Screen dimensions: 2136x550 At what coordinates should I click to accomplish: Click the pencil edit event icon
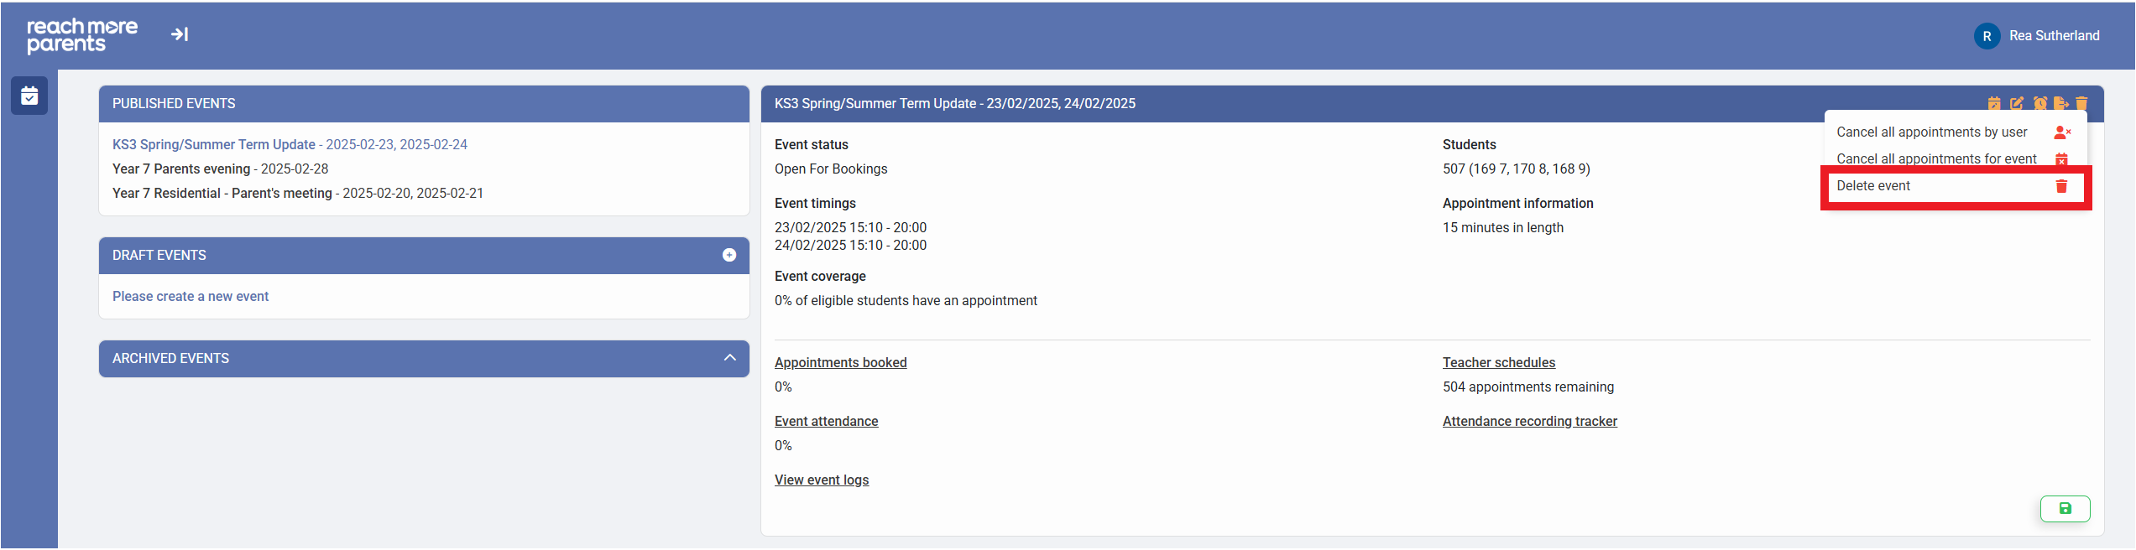tap(2017, 103)
